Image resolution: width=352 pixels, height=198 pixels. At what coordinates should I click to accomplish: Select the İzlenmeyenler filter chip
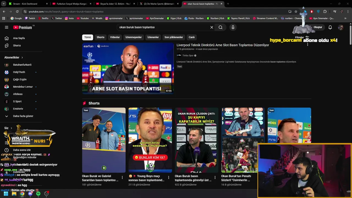tap(134, 37)
